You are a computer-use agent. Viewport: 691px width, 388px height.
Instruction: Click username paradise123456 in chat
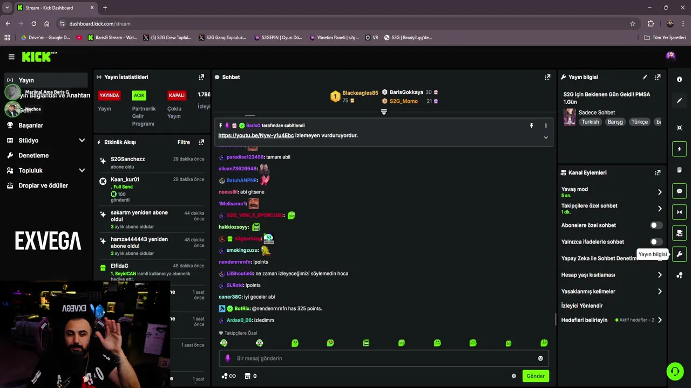click(245, 157)
